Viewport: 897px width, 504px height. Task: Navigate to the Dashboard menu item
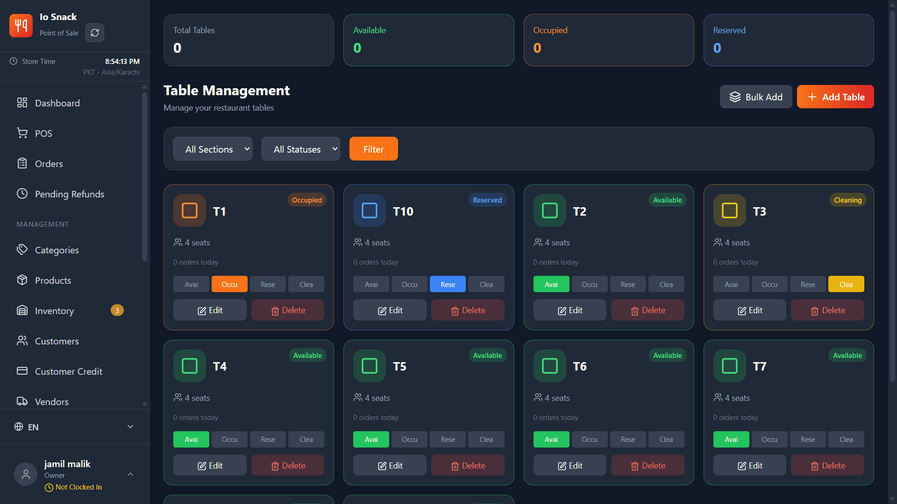(x=22, y=103)
